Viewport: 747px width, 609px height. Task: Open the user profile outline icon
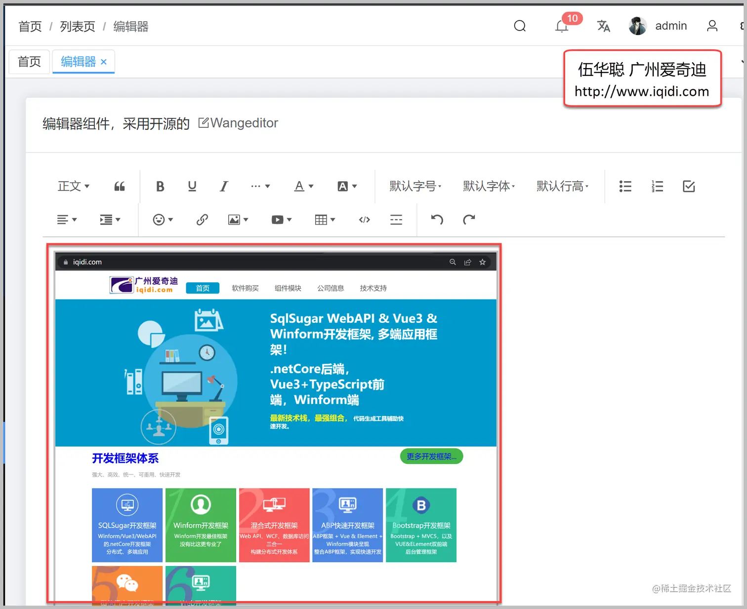coord(712,26)
